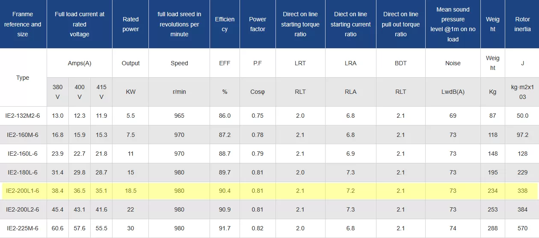The image size is (539, 238).
Task: Click the LwdB(A) unit cell
Action: click(x=453, y=92)
